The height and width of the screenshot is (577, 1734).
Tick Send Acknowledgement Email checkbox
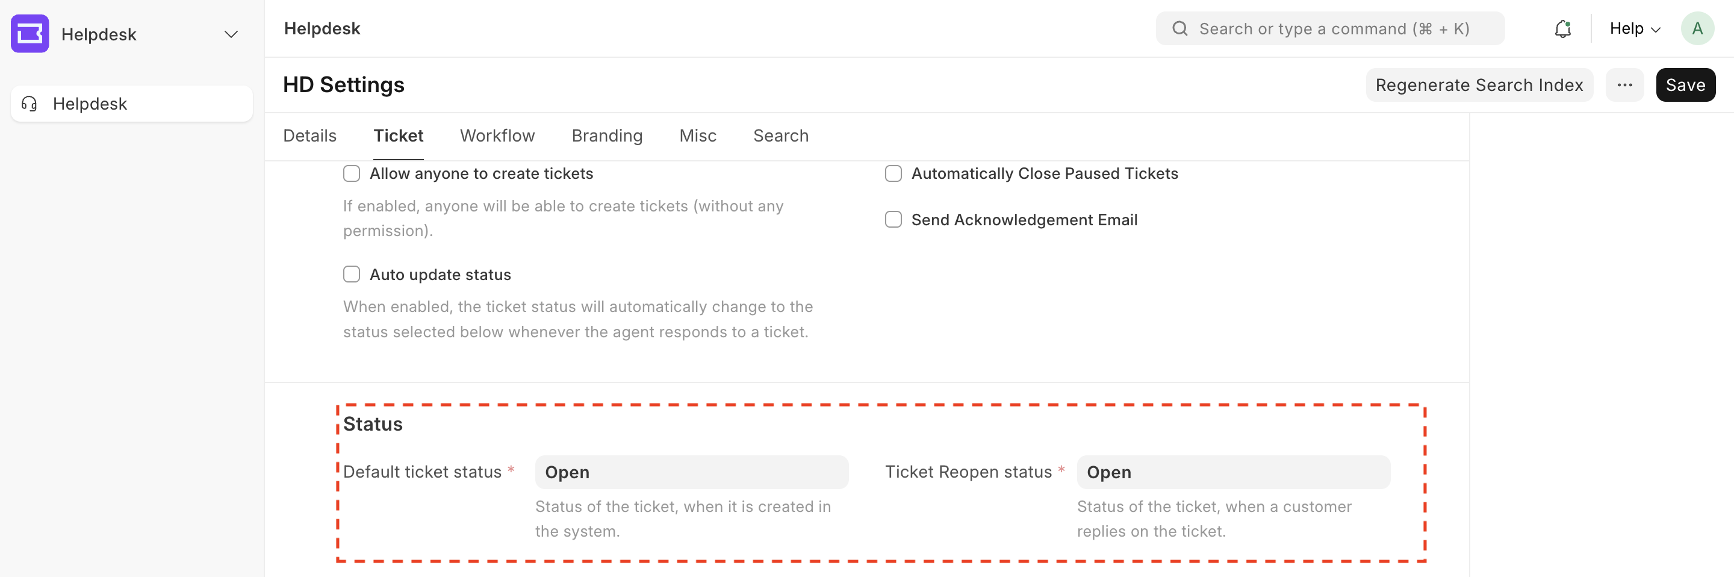(893, 220)
